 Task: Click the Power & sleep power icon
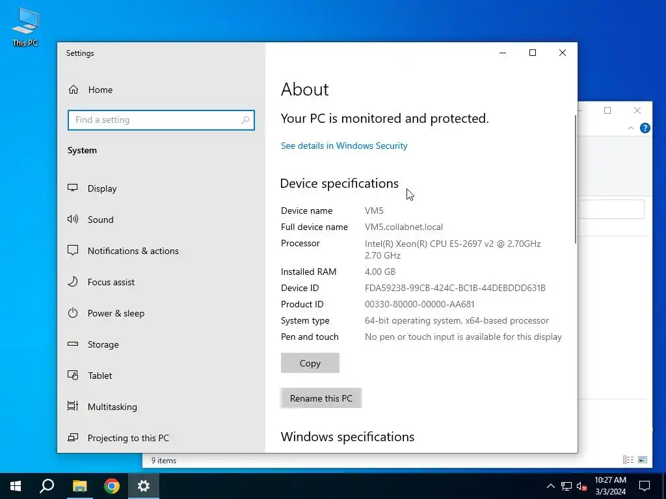(x=73, y=313)
